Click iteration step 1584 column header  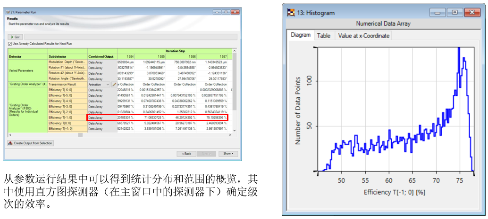[x=126, y=57]
